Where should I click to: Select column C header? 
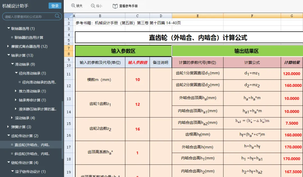pos(137,16)
